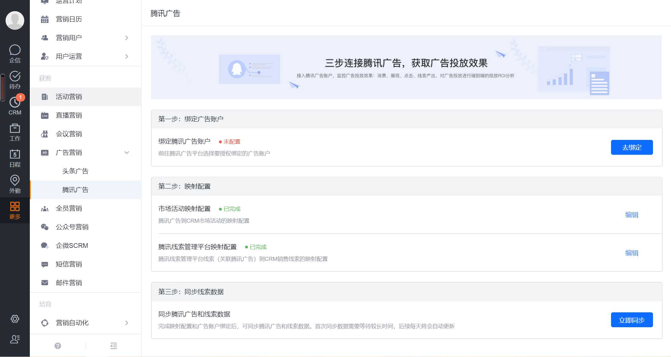Click the 已完成 status of 市场活动映射配置

[230, 209]
